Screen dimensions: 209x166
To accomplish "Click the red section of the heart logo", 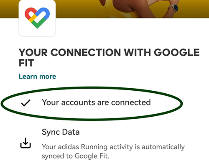I will (x=28, y=13).
